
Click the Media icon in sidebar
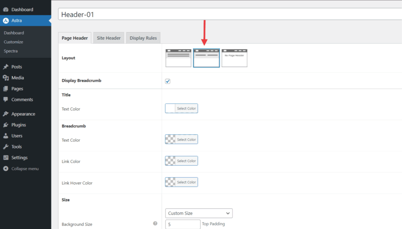click(x=6, y=78)
